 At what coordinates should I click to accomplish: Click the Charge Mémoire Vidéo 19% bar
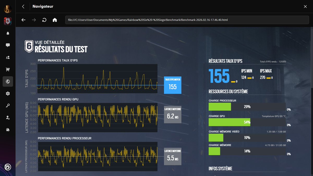pos(247,138)
